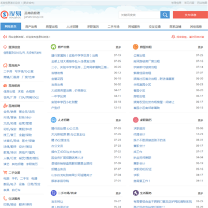
Task: Click the pink 求职简历 section icon
Action: point(136,120)
